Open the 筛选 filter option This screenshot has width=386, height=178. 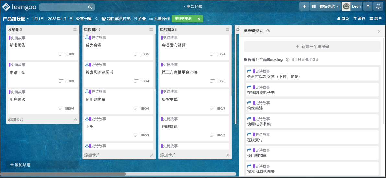point(359,19)
